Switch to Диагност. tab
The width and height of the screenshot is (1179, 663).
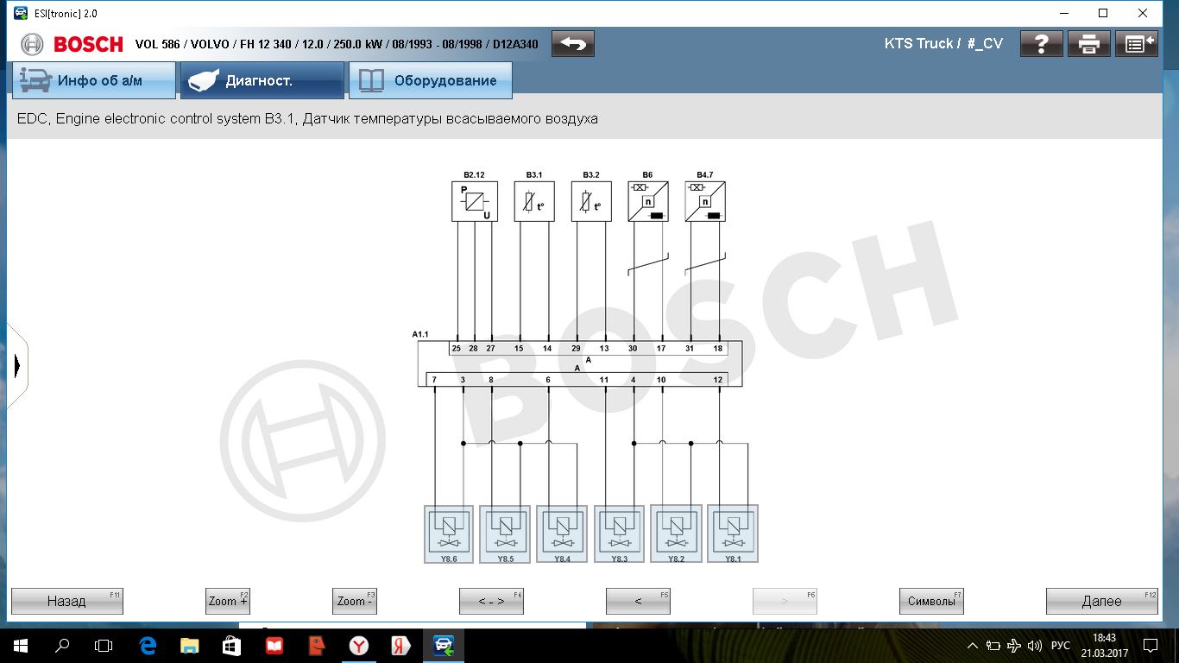click(x=262, y=80)
